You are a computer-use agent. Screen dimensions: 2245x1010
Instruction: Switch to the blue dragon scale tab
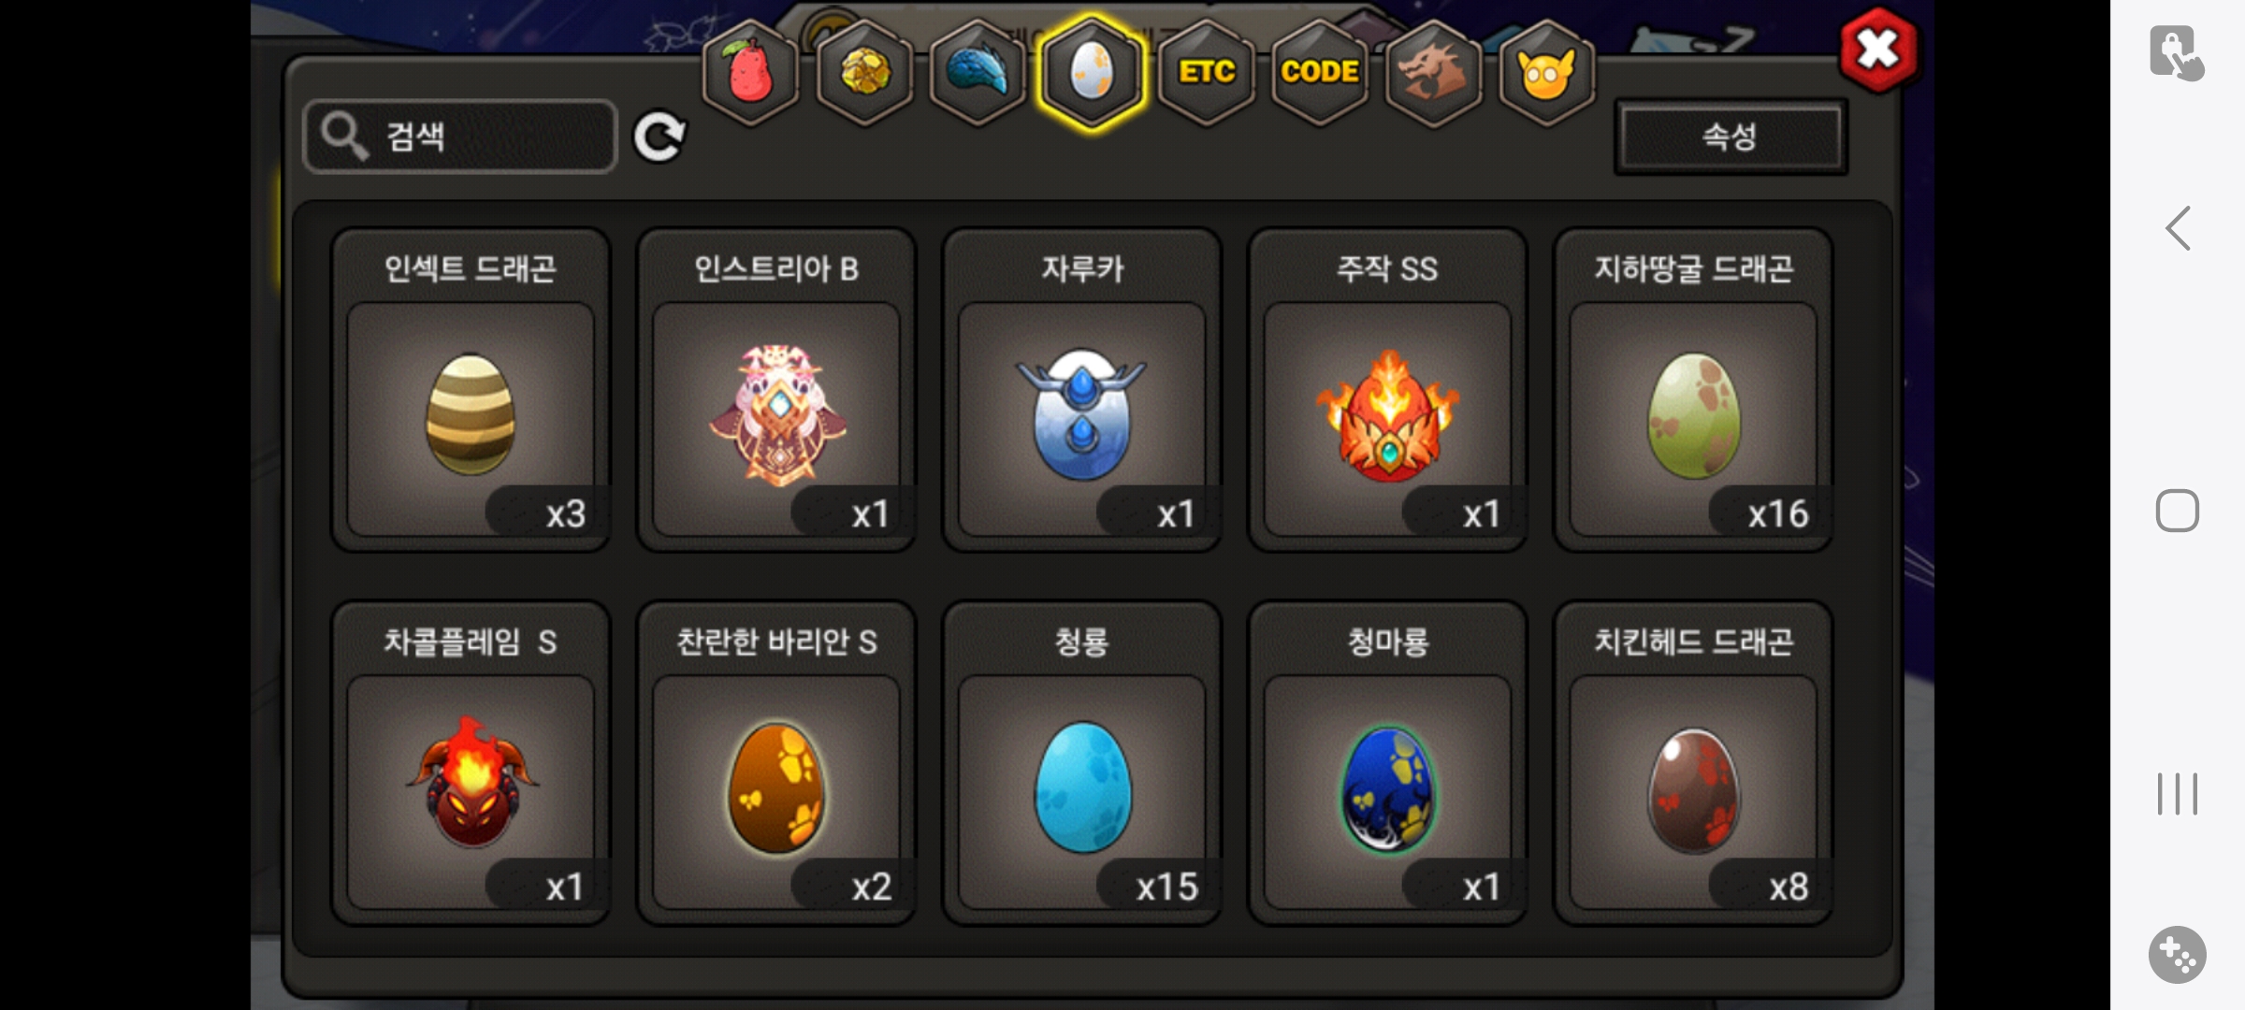pyautogui.click(x=978, y=72)
